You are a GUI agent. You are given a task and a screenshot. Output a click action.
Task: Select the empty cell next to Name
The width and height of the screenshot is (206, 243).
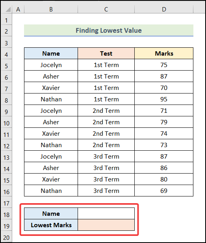coord(106,213)
